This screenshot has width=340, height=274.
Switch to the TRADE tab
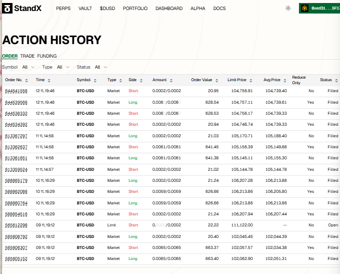pyautogui.click(x=28, y=56)
